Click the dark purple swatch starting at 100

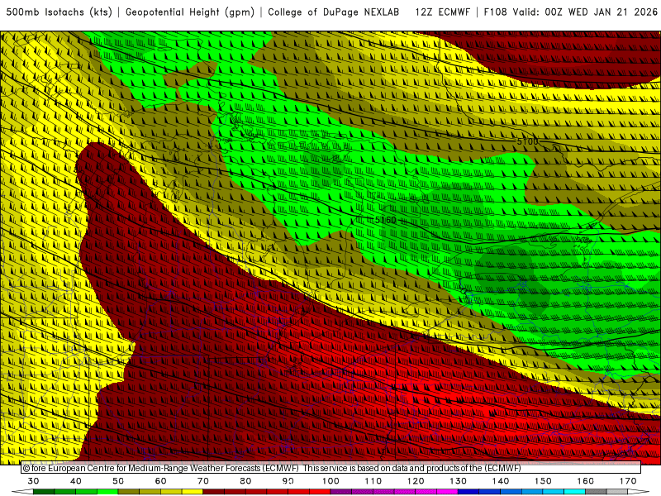[x=341, y=492]
